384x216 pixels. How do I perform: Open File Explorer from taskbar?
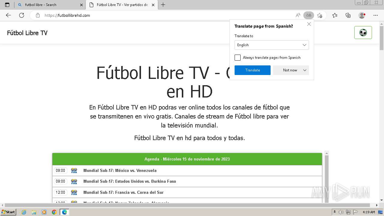34,212
